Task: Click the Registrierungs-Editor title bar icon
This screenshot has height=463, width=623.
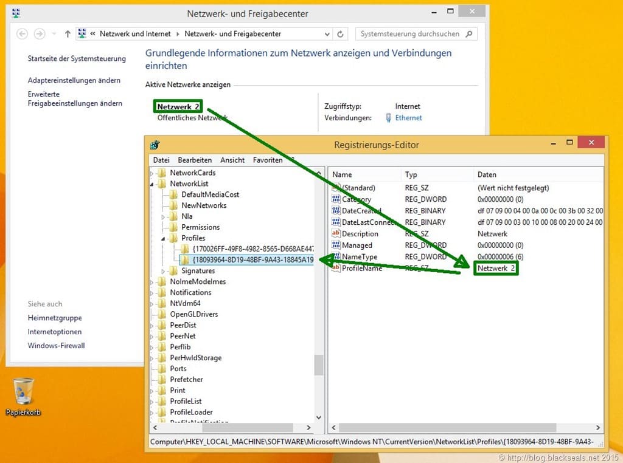Action: (155, 145)
